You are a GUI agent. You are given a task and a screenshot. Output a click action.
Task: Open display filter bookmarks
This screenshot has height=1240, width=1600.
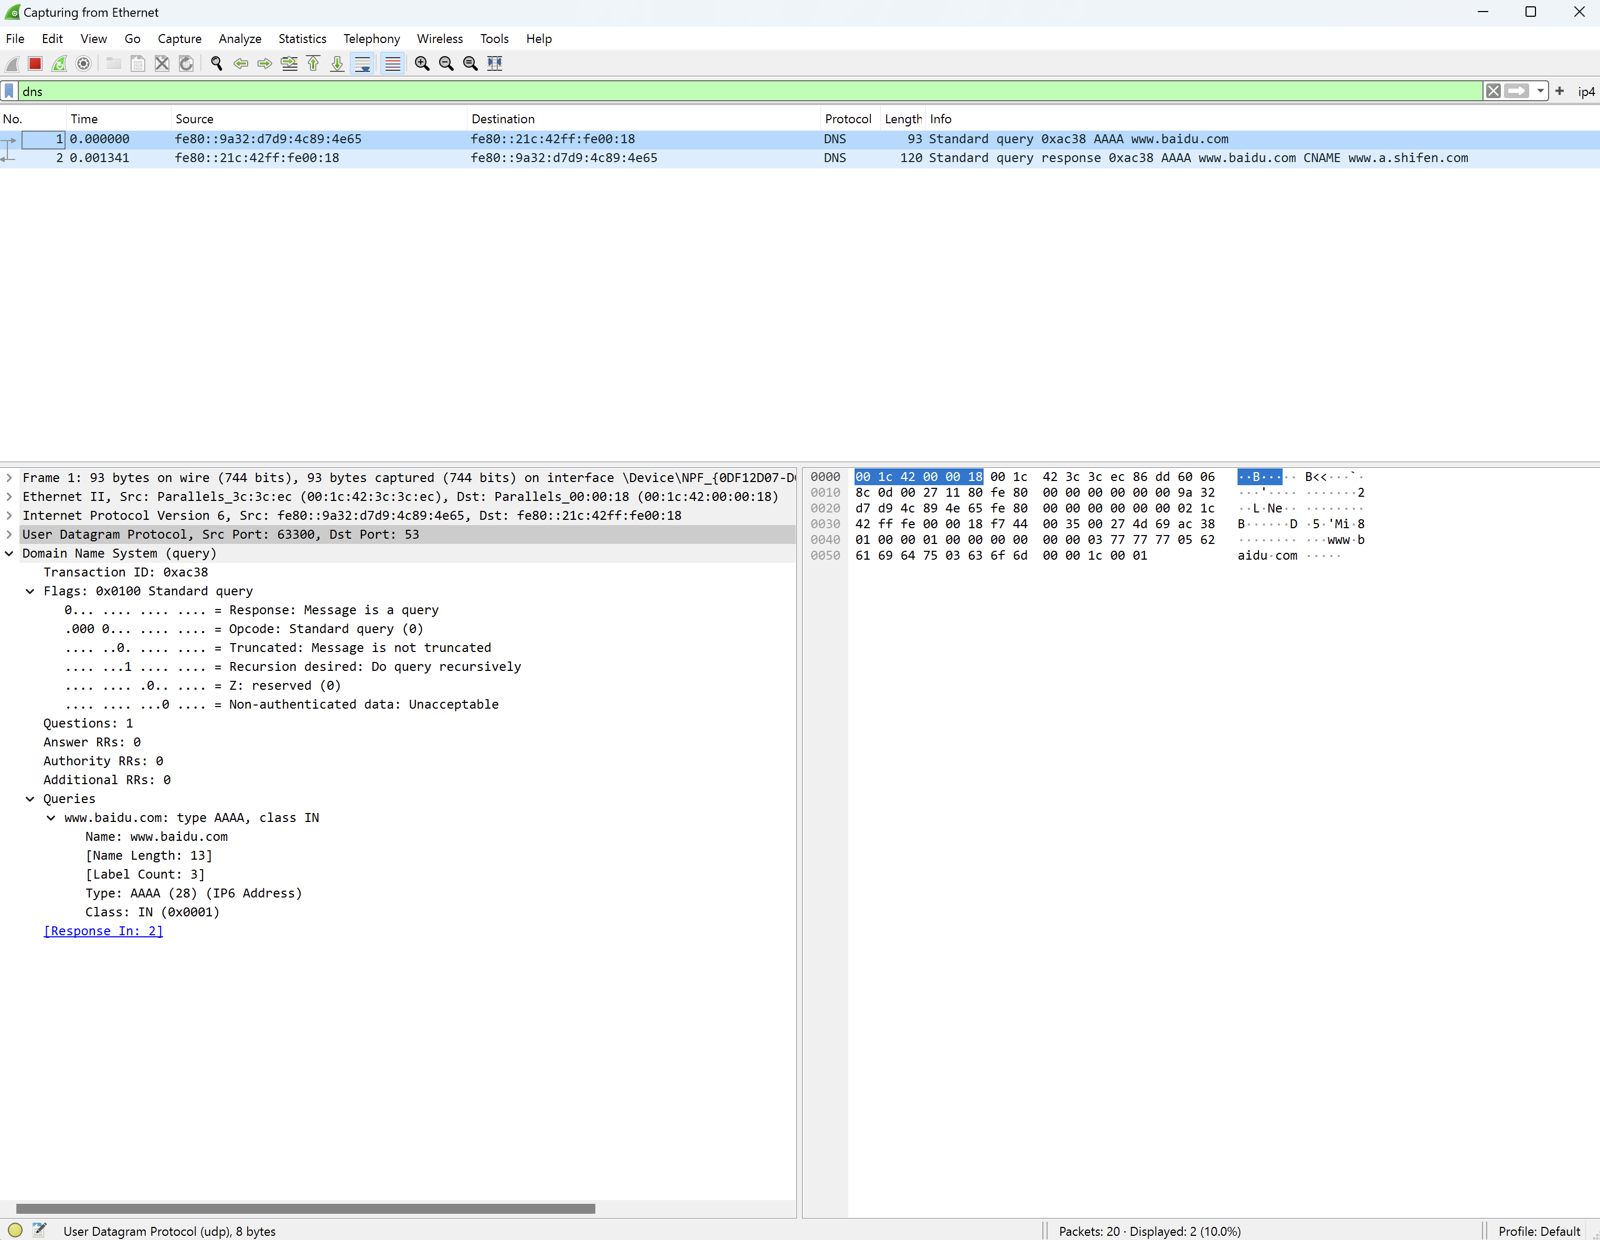pyautogui.click(x=9, y=92)
